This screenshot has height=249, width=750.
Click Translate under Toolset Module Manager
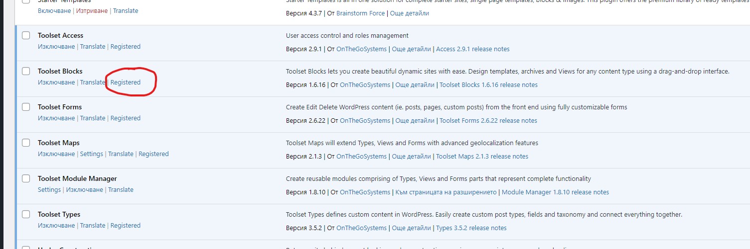tap(121, 189)
